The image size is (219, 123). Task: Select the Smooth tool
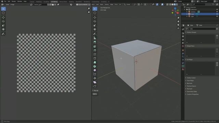click(x=95, y=70)
